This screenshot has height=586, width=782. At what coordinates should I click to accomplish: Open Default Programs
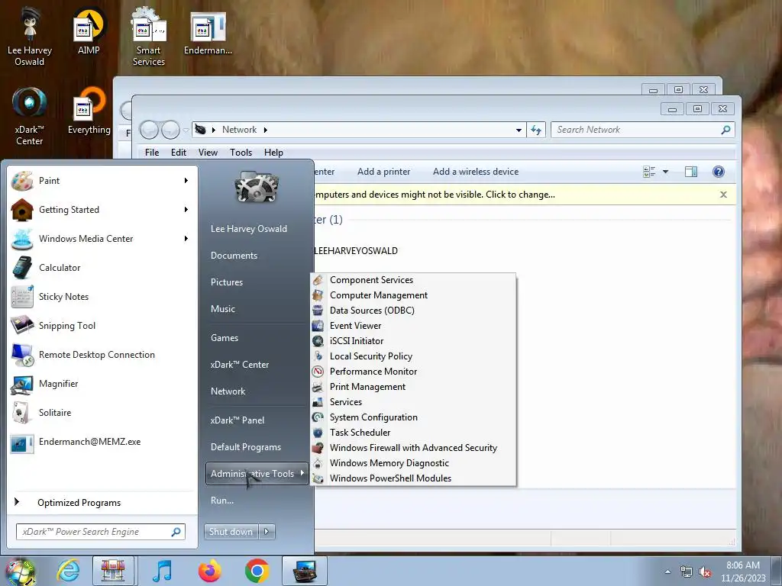coord(246,447)
